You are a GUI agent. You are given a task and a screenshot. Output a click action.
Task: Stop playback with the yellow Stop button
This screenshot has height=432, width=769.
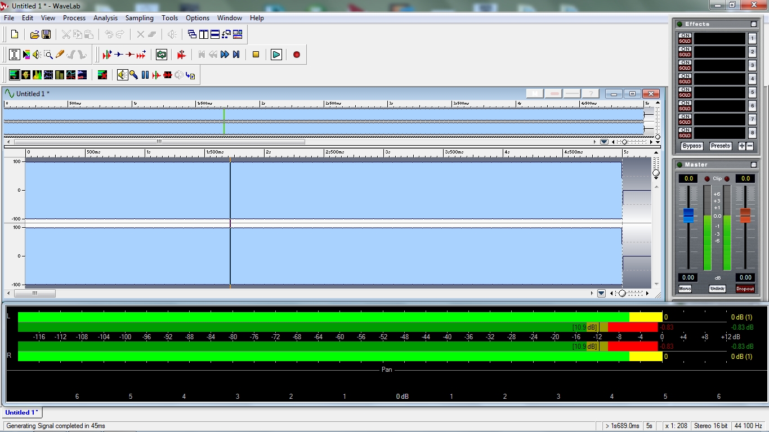click(x=256, y=55)
